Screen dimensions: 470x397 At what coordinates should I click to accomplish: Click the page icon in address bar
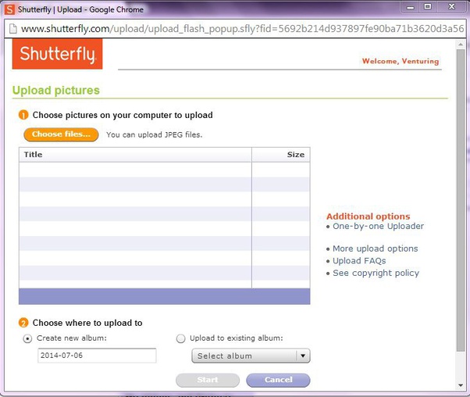pyautogui.click(x=13, y=29)
